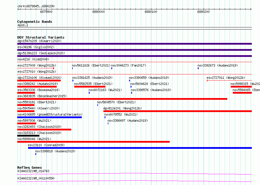Open the nsv3183213 (Chaisson2019) label
Image resolution: width=260 pixels, height=185 pixels.
[x=39, y=133]
